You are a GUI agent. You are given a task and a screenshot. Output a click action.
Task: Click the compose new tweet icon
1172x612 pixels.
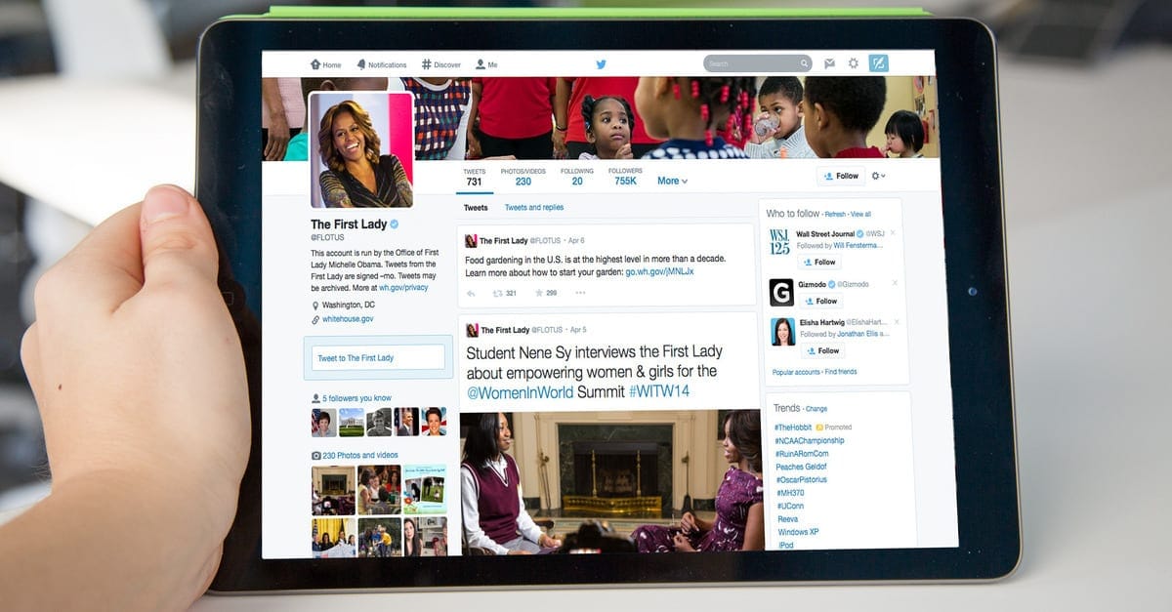click(x=879, y=63)
